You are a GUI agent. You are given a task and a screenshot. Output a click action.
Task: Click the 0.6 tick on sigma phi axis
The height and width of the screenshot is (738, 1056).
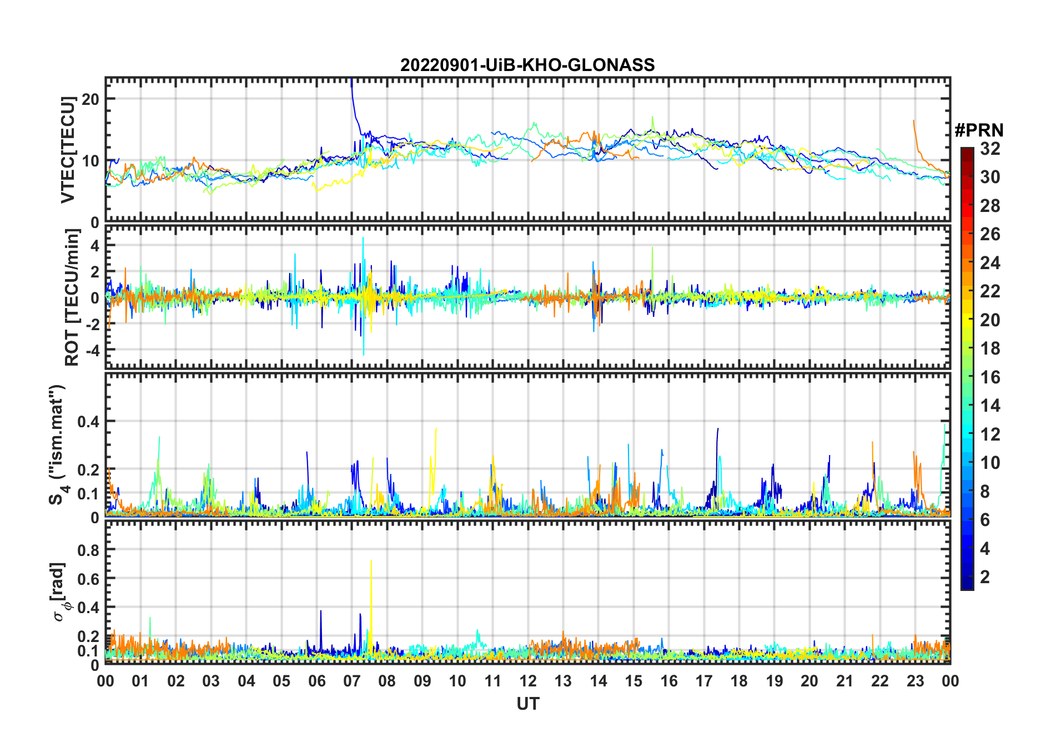(x=88, y=579)
